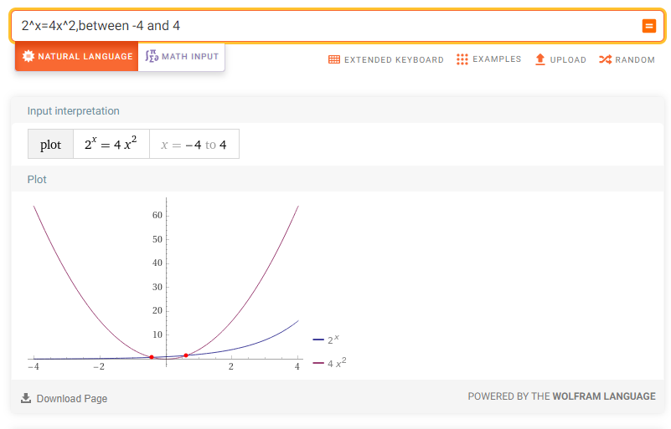The height and width of the screenshot is (429, 671).
Task: Click the Examples grid icon
Action: pos(462,59)
